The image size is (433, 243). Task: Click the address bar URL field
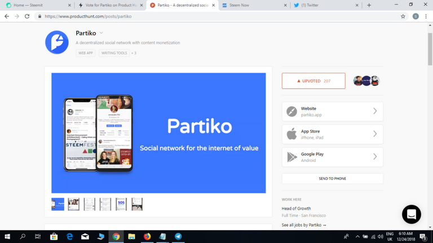point(214,16)
